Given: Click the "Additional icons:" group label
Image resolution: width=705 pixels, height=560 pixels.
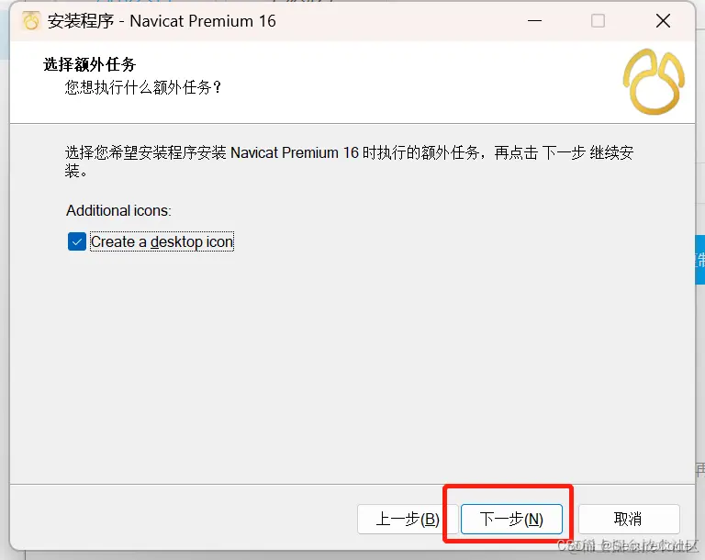Looking at the screenshot, I should 118,210.
